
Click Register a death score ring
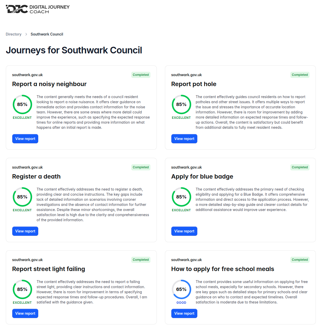point(22,197)
